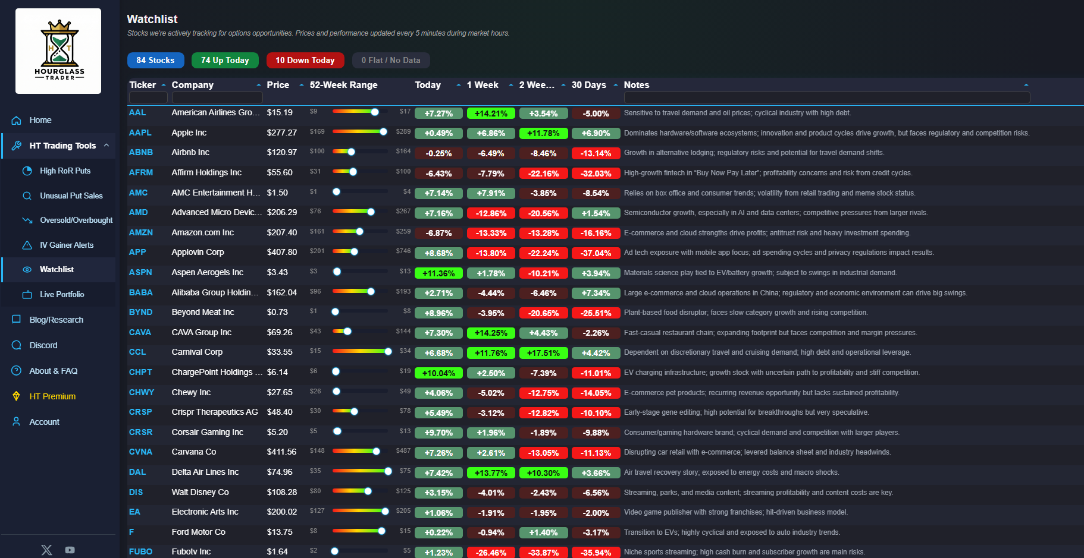Collapse the HT Trading Tools section
The width and height of the screenshot is (1084, 558).
pos(106,145)
